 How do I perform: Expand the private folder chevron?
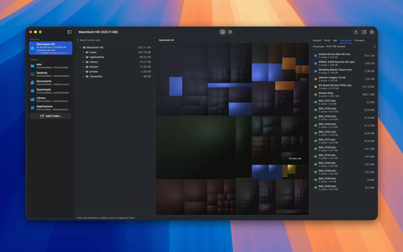point(83,71)
